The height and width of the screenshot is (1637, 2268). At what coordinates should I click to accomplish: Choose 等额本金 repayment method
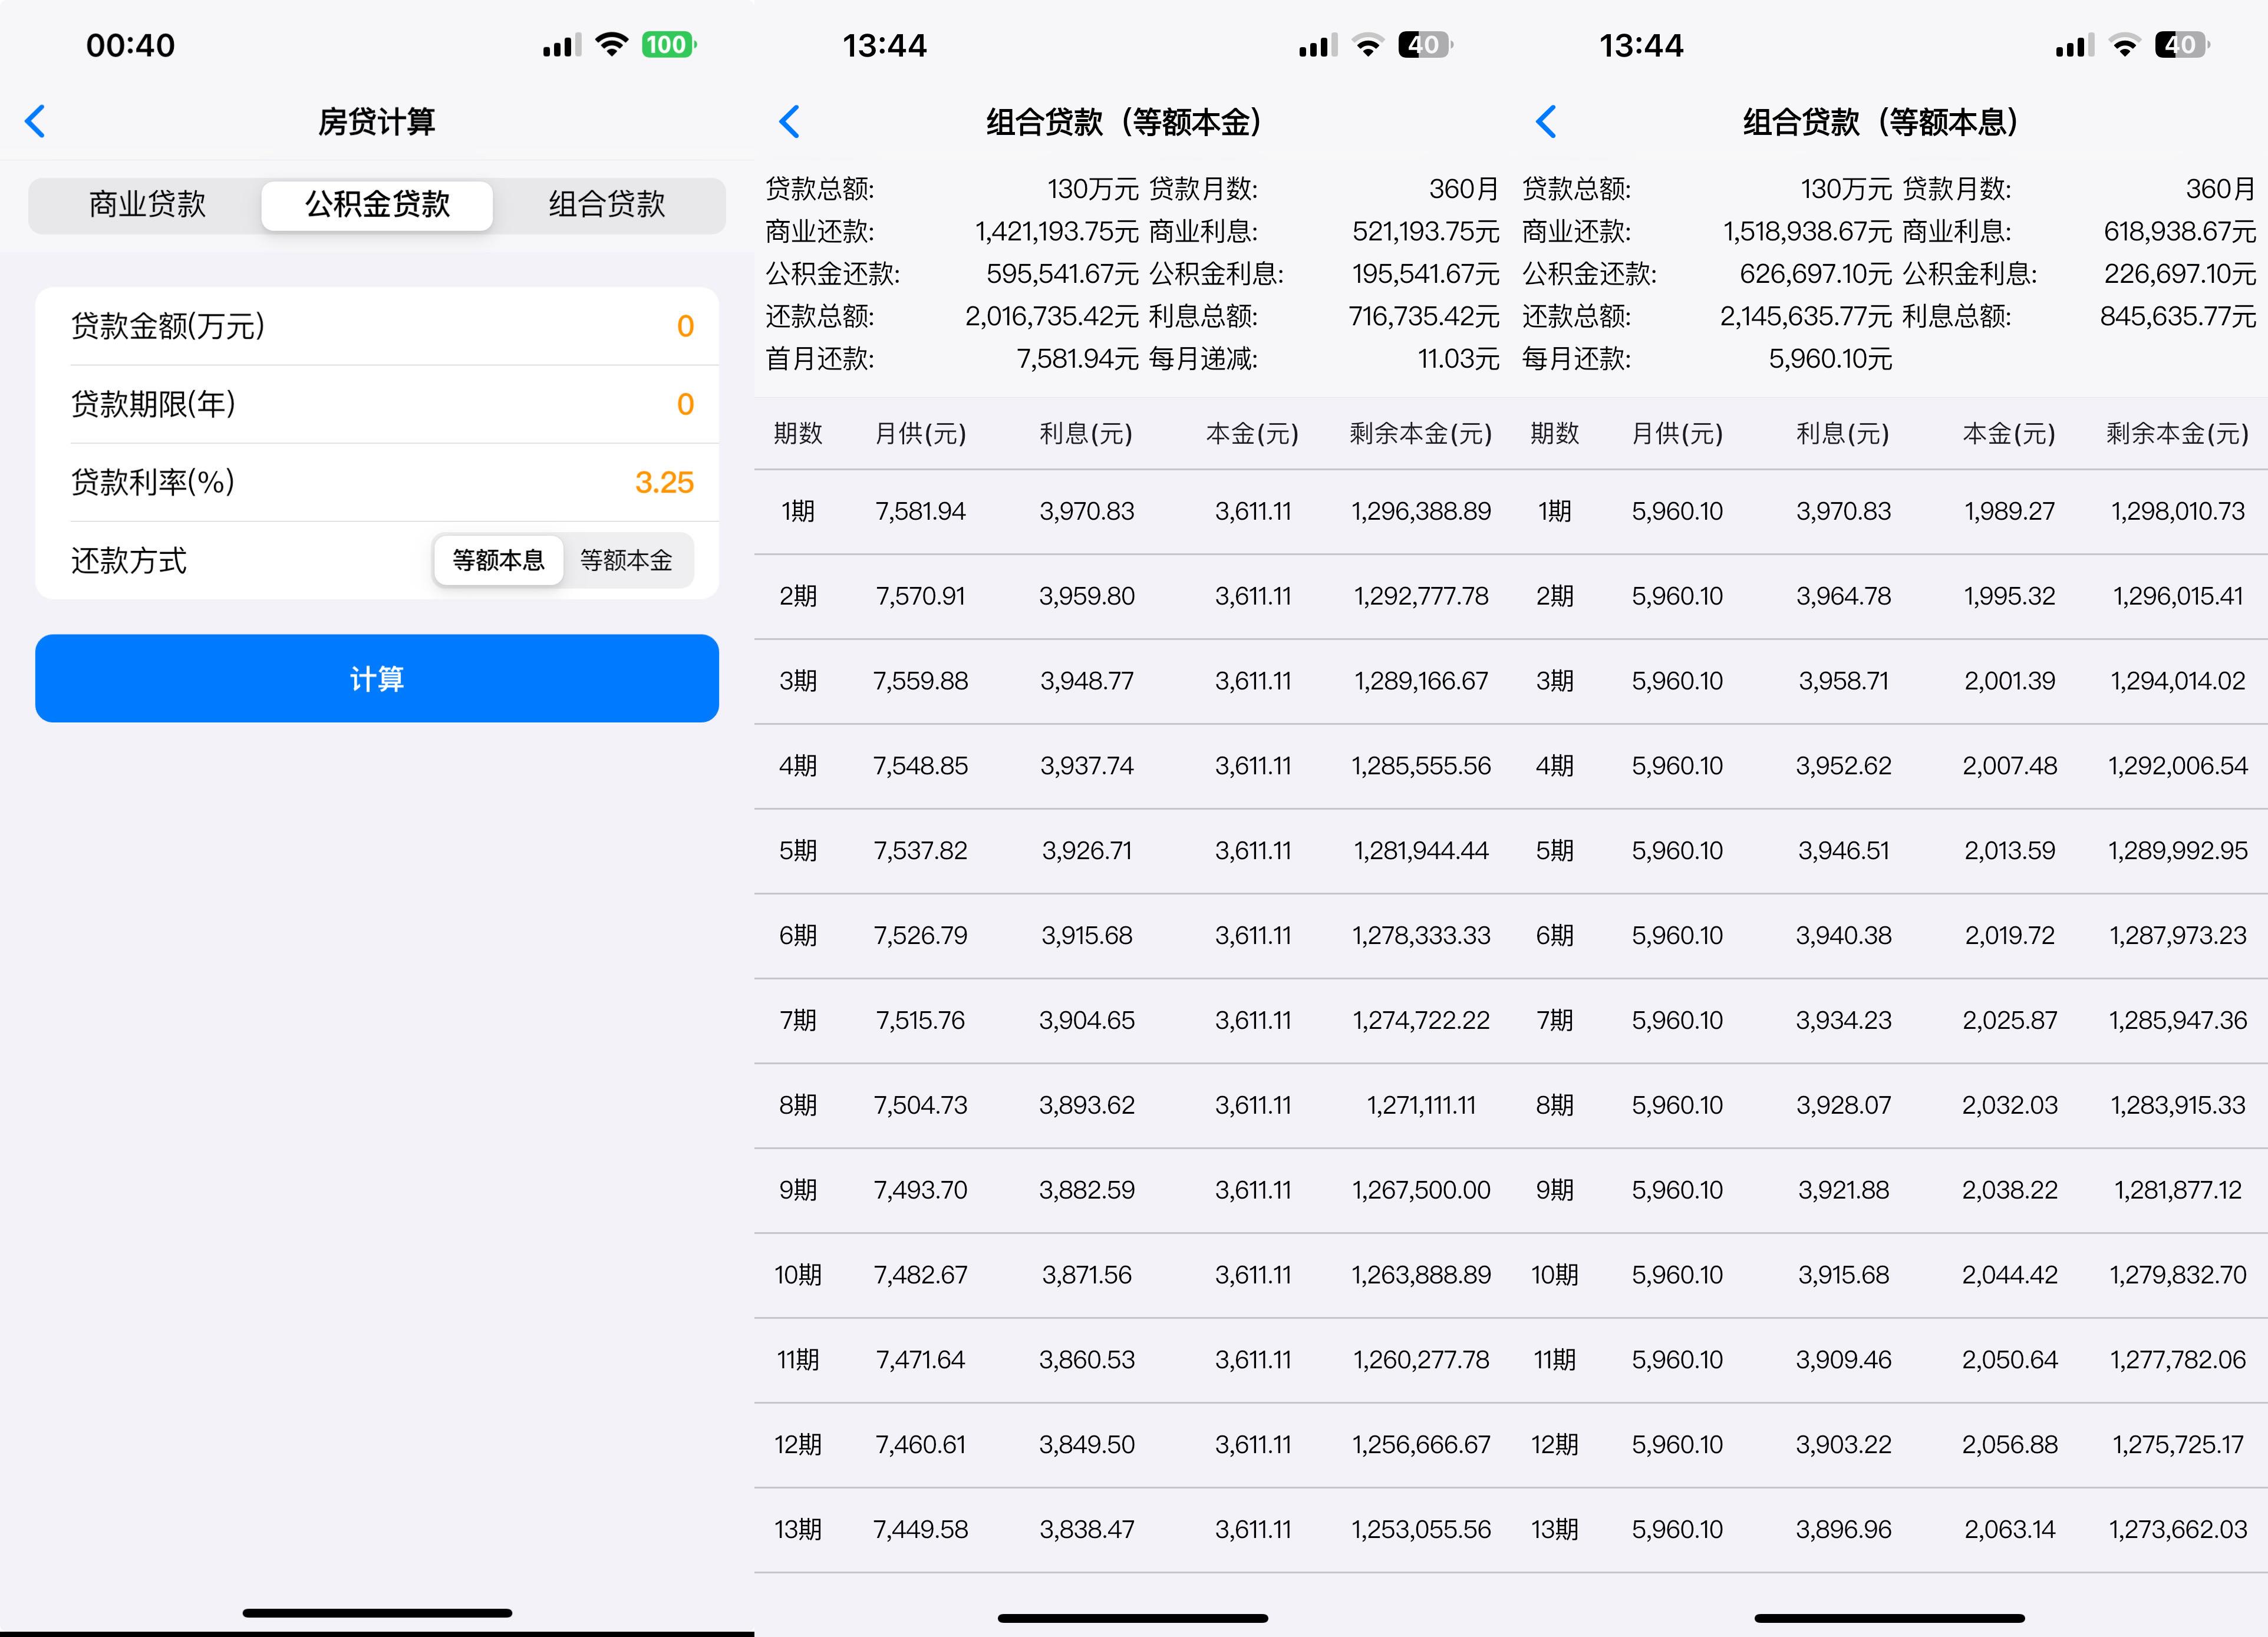(626, 560)
